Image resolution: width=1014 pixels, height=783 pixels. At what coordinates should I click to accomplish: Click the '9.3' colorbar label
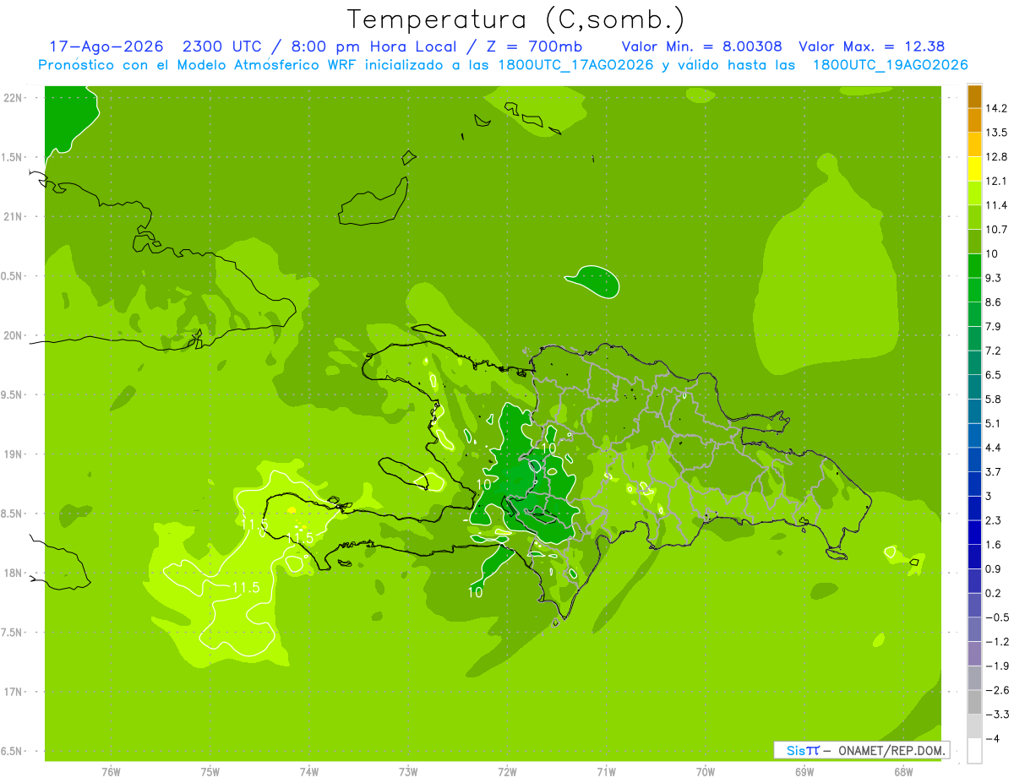[993, 278]
